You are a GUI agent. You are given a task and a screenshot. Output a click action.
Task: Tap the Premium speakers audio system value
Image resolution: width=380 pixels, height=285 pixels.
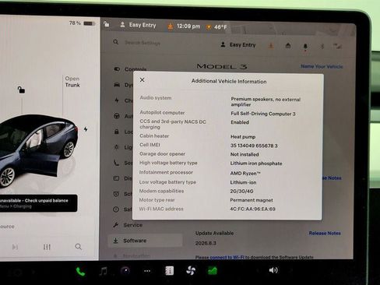coord(266,102)
